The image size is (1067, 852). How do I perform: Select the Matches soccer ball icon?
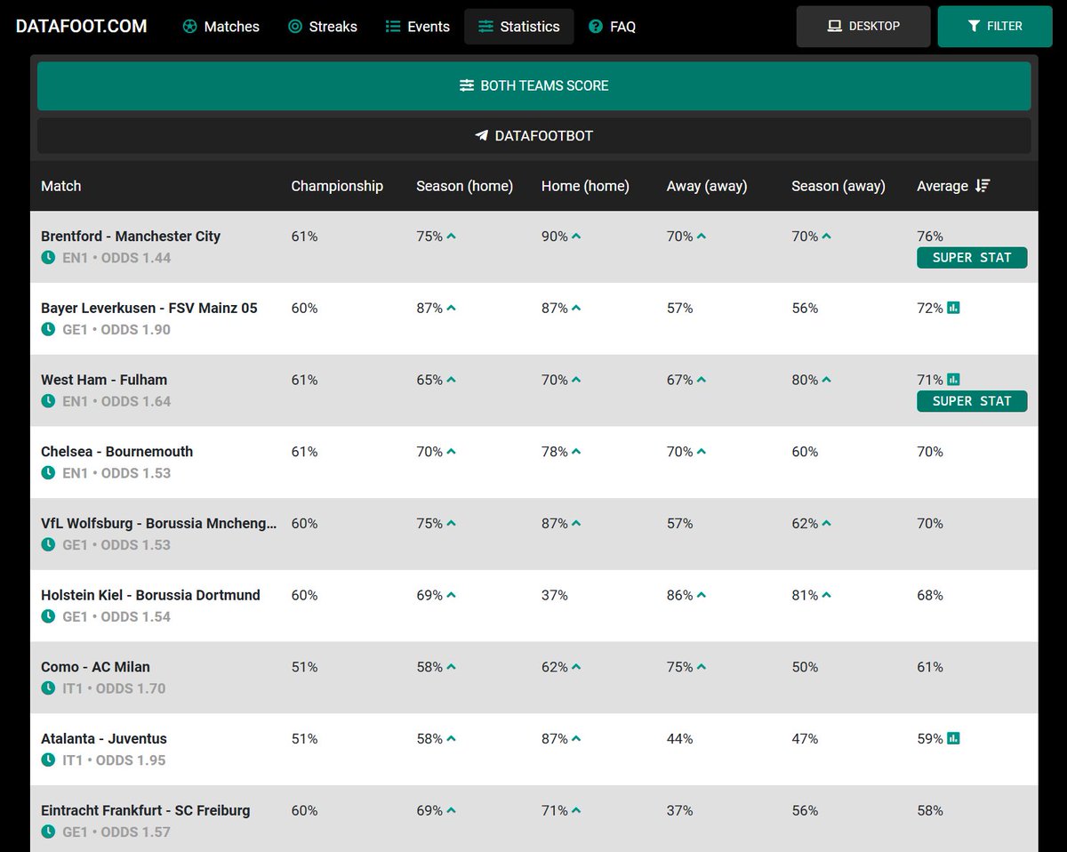tap(189, 27)
